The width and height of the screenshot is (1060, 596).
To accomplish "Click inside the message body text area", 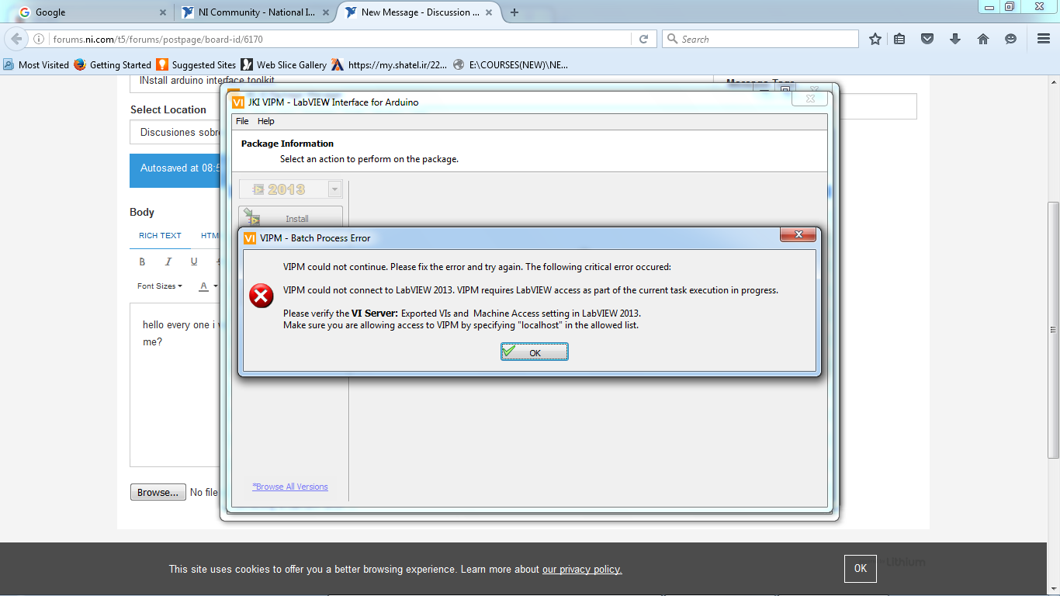I will [x=175, y=385].
